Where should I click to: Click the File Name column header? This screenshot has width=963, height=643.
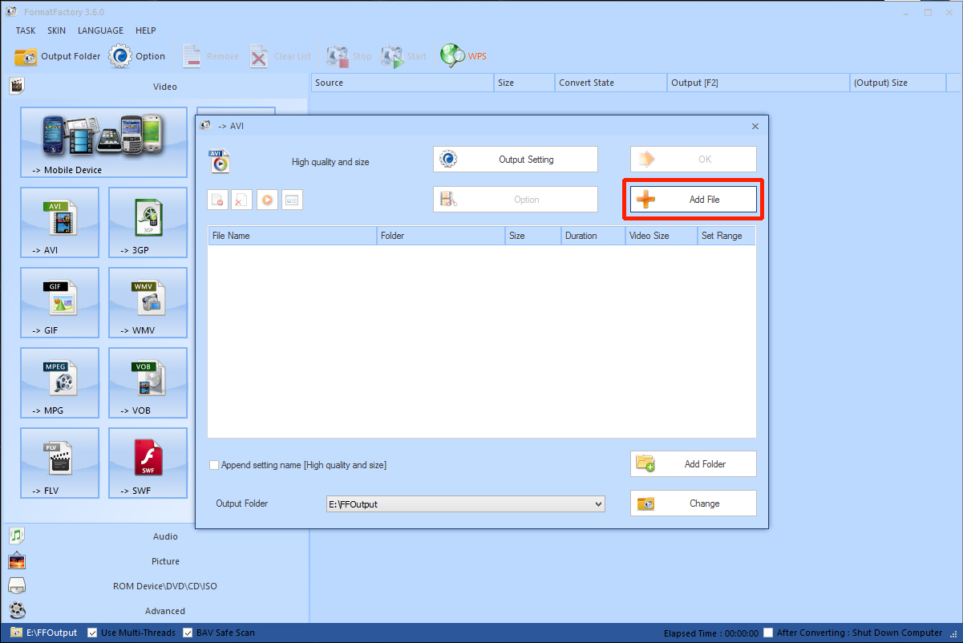coord(293,236)
